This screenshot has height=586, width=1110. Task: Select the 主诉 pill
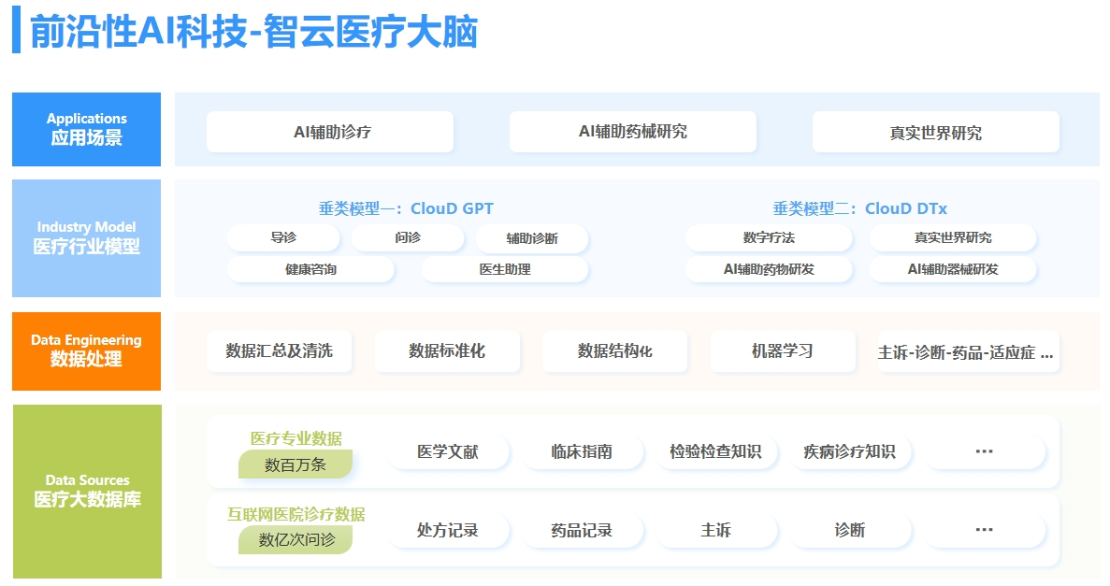tap(715, 530)
